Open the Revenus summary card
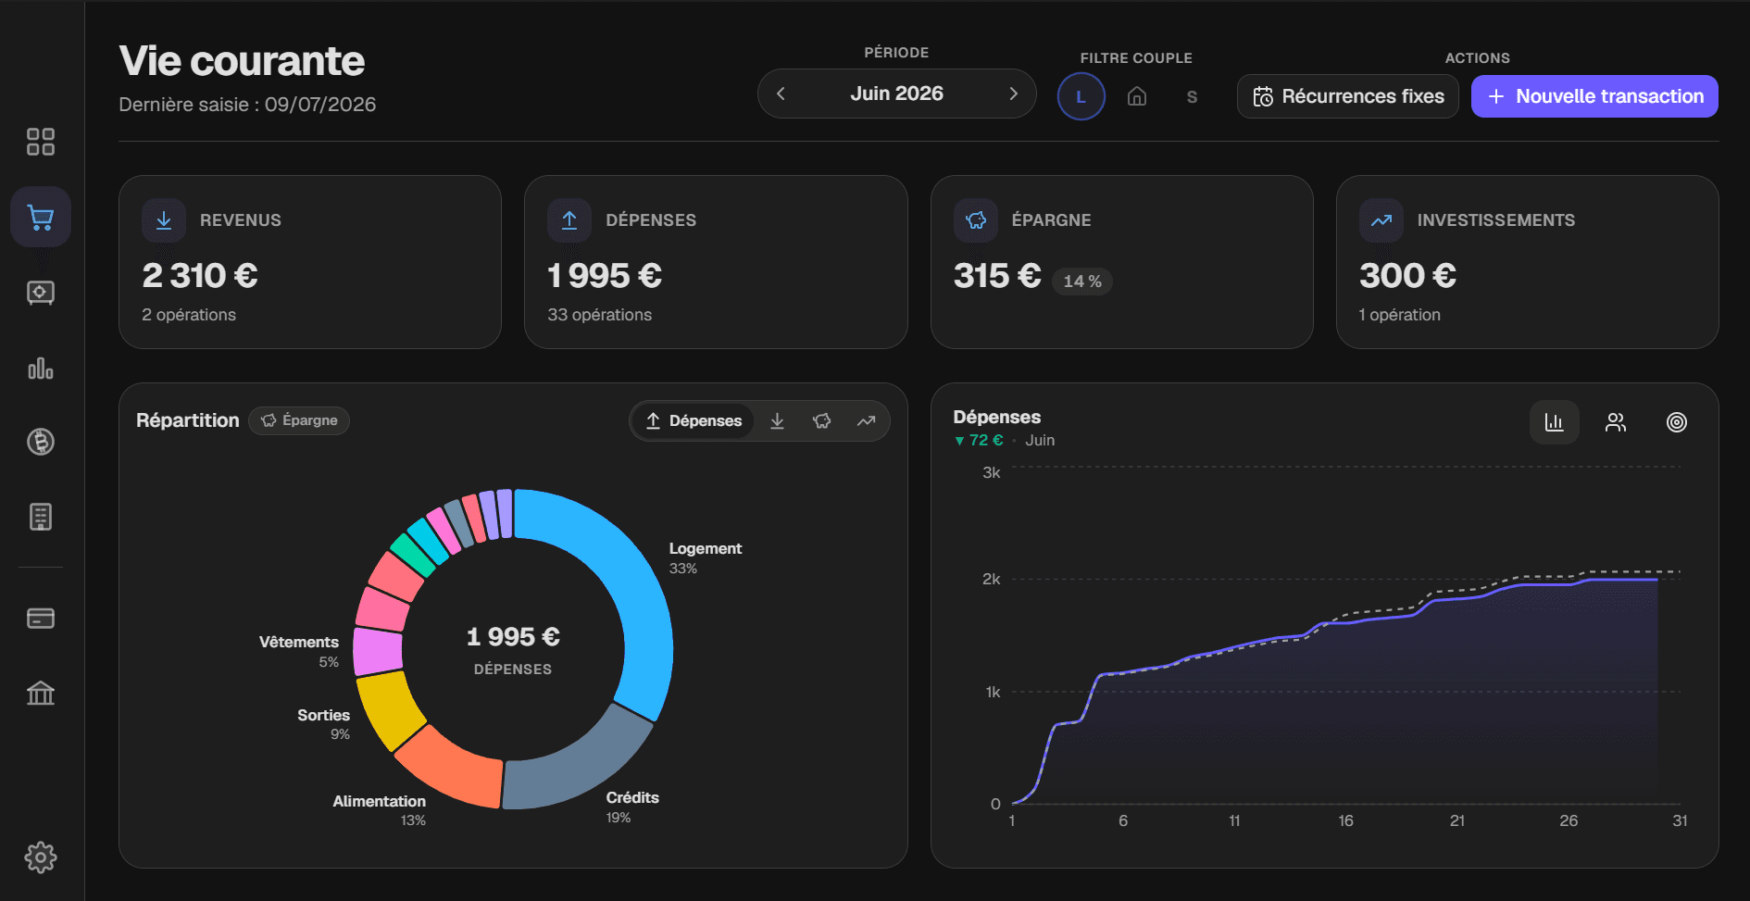 coord(310,262)
